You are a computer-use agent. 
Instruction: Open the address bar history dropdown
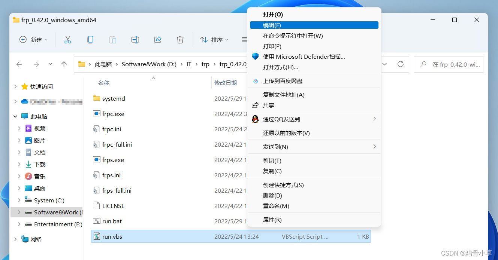[384, 64]
